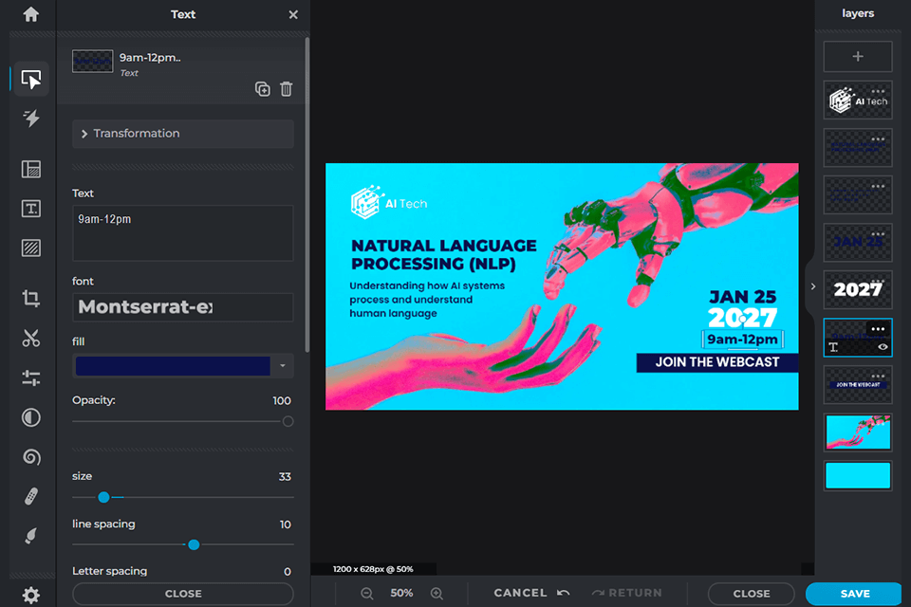
Task: Click the dark navy fill color swatch
Action: pos(173,366)
